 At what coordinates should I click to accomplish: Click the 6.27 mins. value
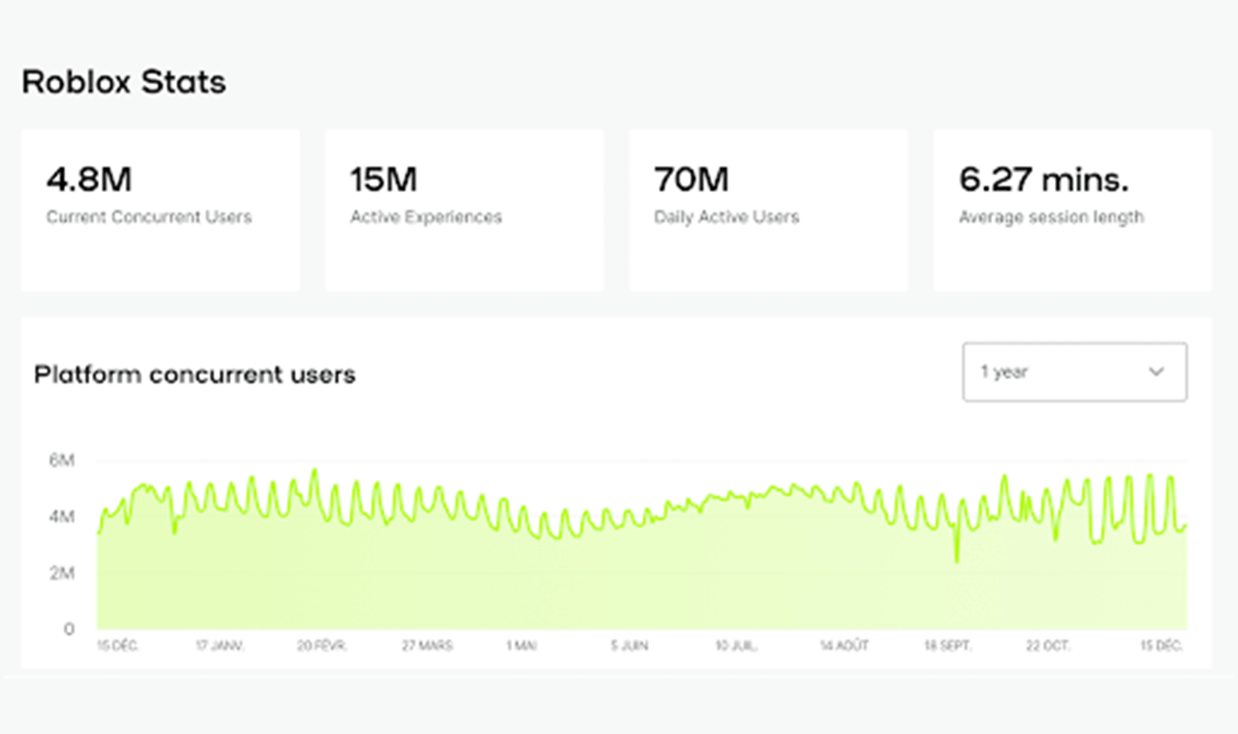1043,180
